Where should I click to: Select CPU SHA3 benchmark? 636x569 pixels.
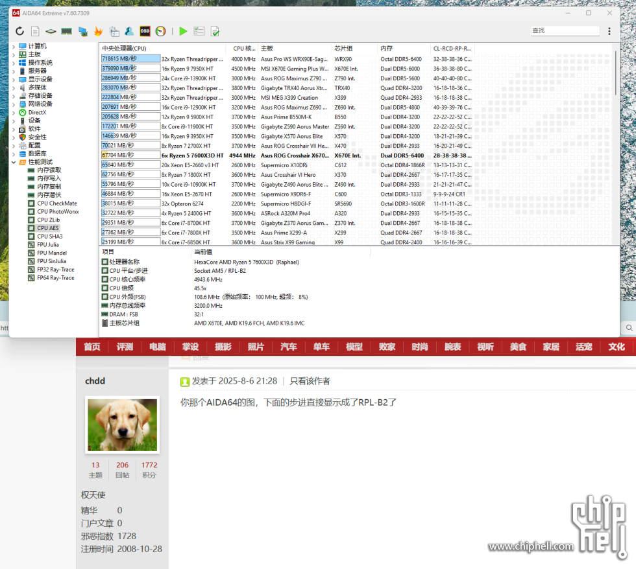pyautogui.click(x=50, y=237)
